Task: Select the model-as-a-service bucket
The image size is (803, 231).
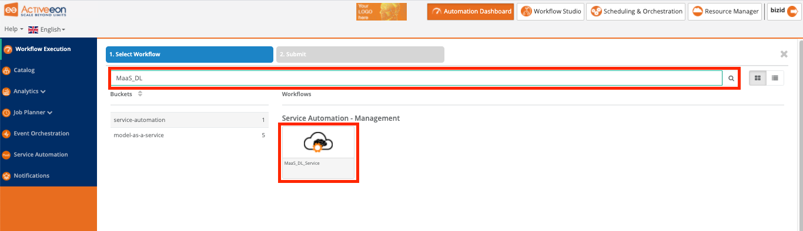Action: click(x=189, y=135)
